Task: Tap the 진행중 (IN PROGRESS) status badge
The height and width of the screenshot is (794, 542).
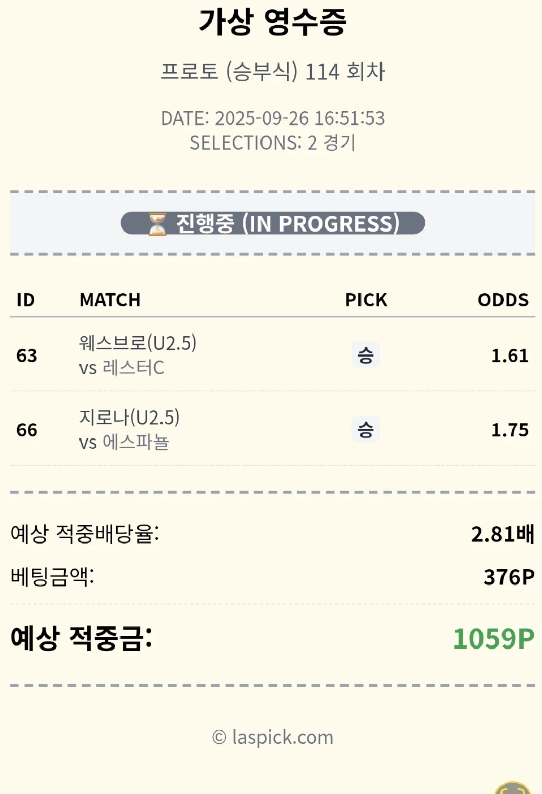Action: pos(273,223)
